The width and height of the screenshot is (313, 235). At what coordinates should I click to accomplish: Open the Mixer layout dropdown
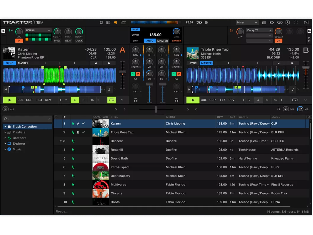[247, 22]
